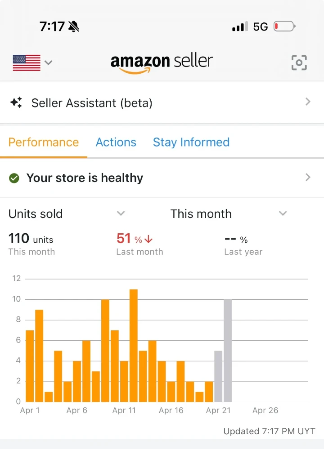Switch to the Actions tab

(116, 142)
